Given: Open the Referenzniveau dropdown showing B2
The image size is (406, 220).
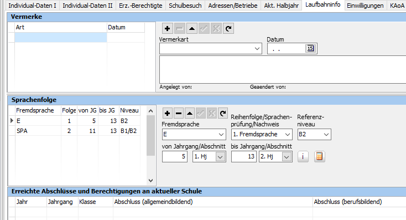Looking at the screenshot, I should pyautogui.click(x=326, y=135).
